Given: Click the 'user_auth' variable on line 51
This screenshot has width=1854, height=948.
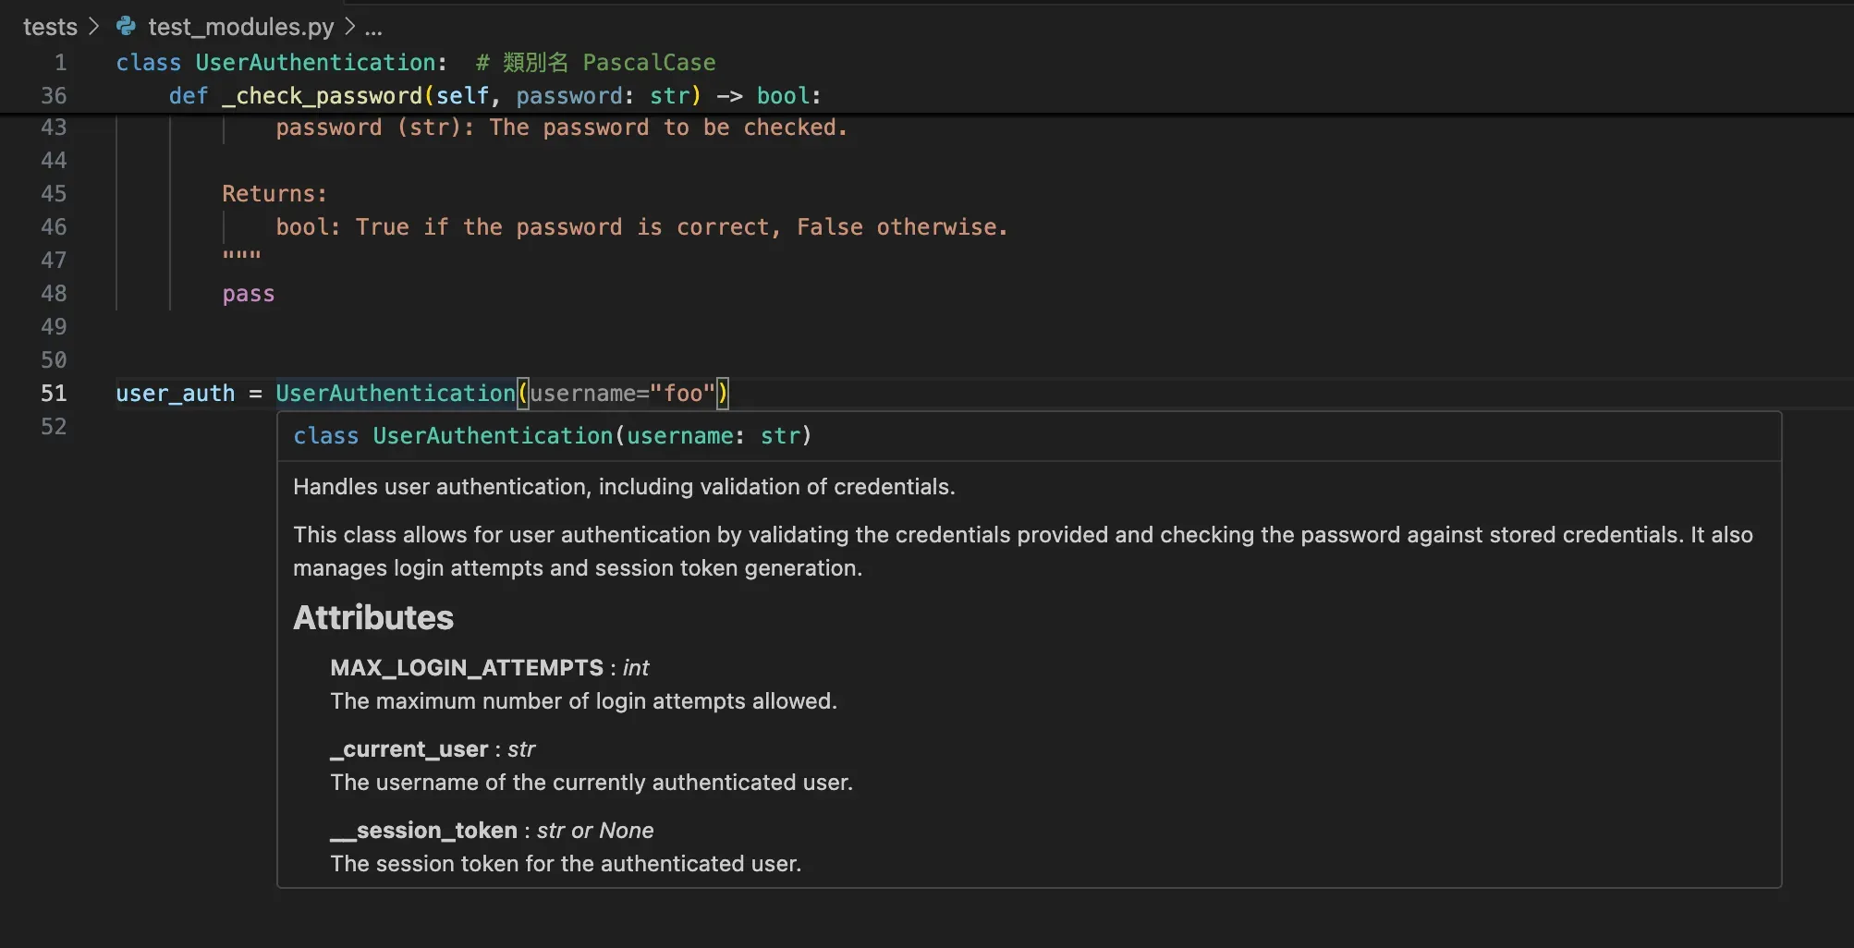Looking at the screenshot, I should tap(176, 394).
